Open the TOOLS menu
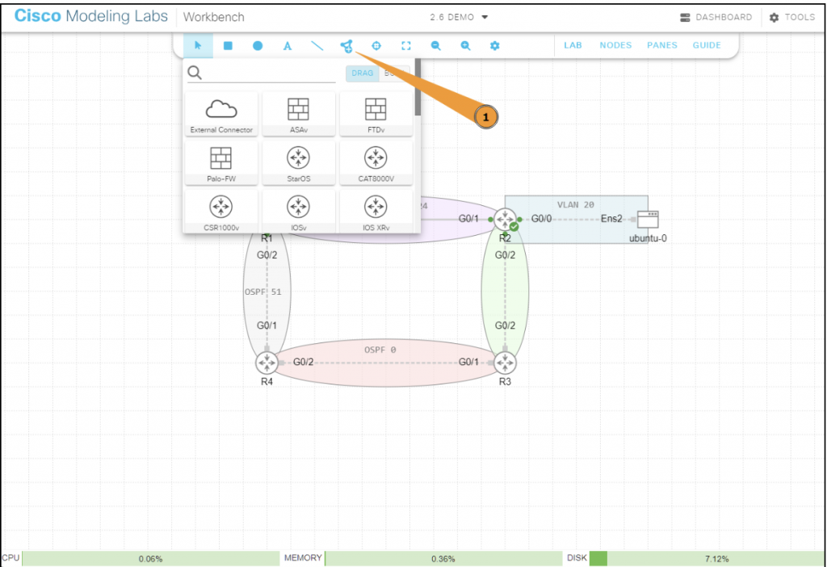Viewport: 827px width, 567px height. [791, 17]
